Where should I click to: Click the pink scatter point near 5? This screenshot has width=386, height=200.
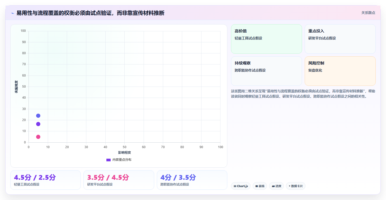(x=38, y=137)
